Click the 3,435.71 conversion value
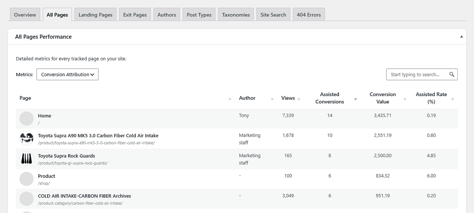Viewport: 474px width, 213px height. pos(383,116)
